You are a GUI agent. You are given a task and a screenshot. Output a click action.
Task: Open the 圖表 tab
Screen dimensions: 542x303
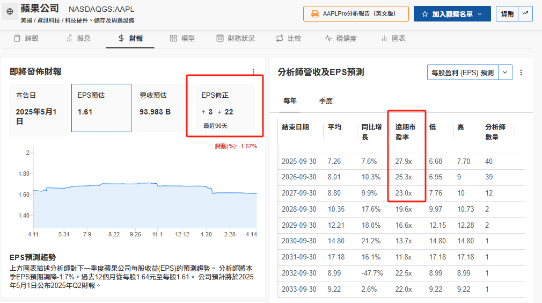(393, 38)
